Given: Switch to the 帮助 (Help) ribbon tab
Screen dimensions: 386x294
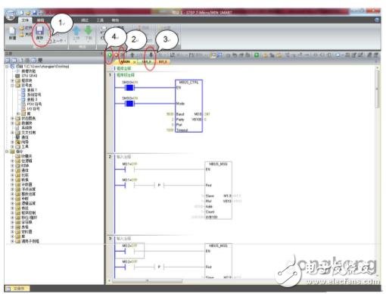Looking at the screenshot, I should tap(115, 20).
